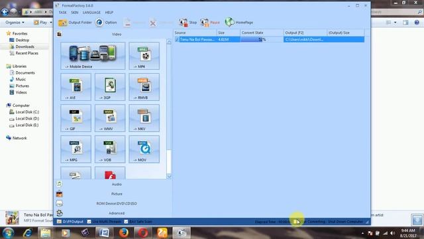Click the format panel scroll-down arrow
Viewport: 424px width, 239px height.
point(169,177)
